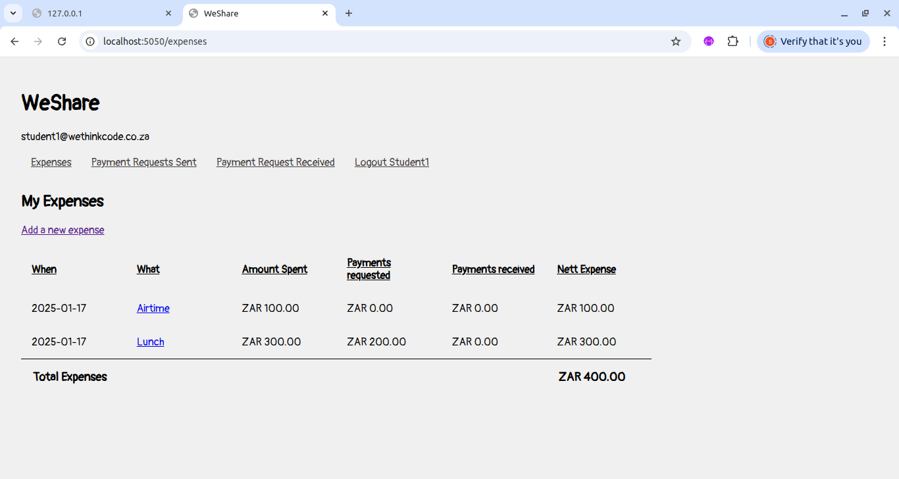899x479 pixels.
Task: Select the WeShare browser tab
Action: pos(250,13)
